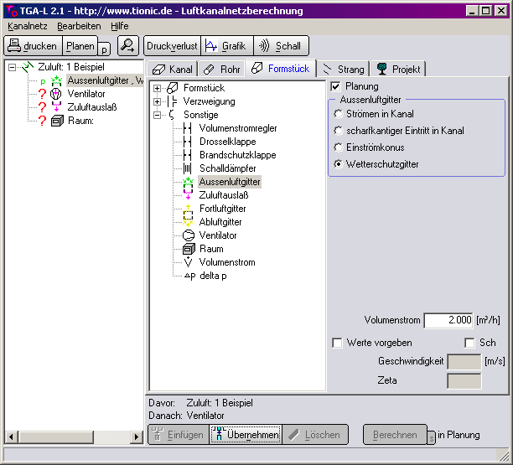Select the Zuluftauslaß icon in component list
This screenshot has width=513, height=465.
188,195
